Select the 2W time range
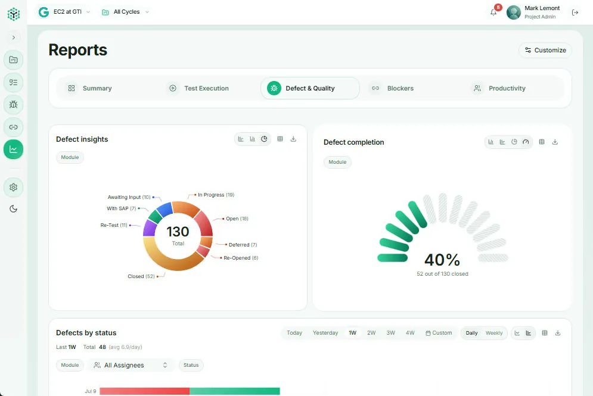This screenshot has height=396, width=593. (371, 333)
